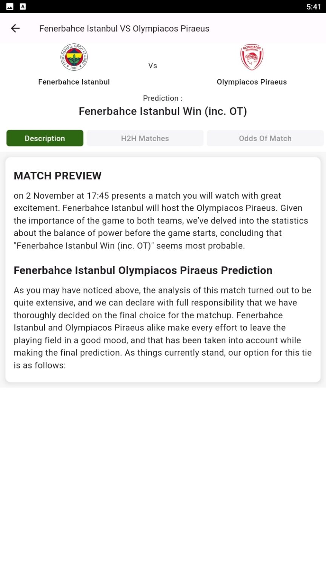This screenshot has width=326, height=580.
Task: Click the prediction 'Fenerbahce Istanbul Win (inc. OT)'
Action: (163, 111)
